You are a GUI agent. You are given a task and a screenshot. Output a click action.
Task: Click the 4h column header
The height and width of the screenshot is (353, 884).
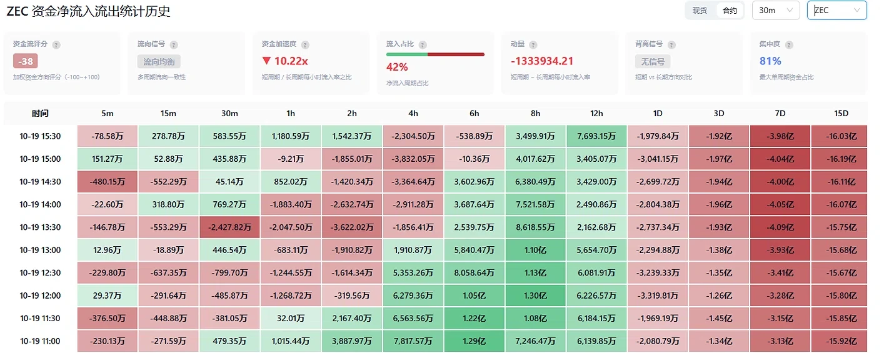413,113
